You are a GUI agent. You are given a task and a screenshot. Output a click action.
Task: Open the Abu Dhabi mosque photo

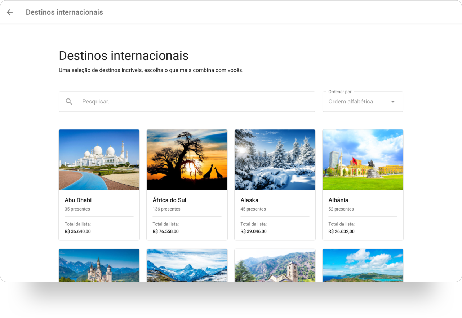[x=99, y=160]
